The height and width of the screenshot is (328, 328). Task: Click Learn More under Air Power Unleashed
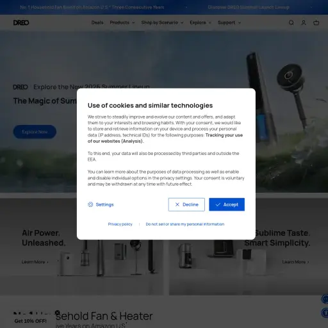35,262
